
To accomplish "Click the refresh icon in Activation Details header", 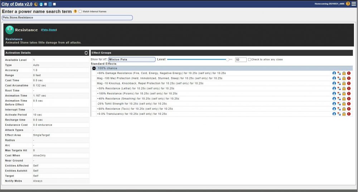I will coord(86,53).
